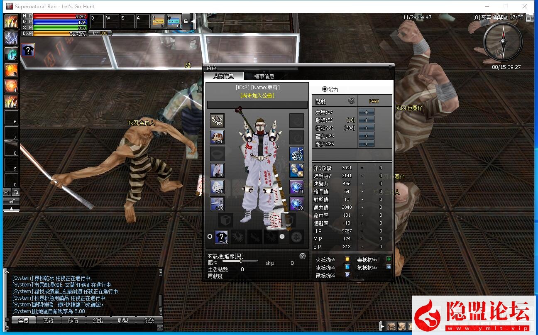Open help icon next to 點數 points
This screenshot has width=538, height=335.
point(352,101)
